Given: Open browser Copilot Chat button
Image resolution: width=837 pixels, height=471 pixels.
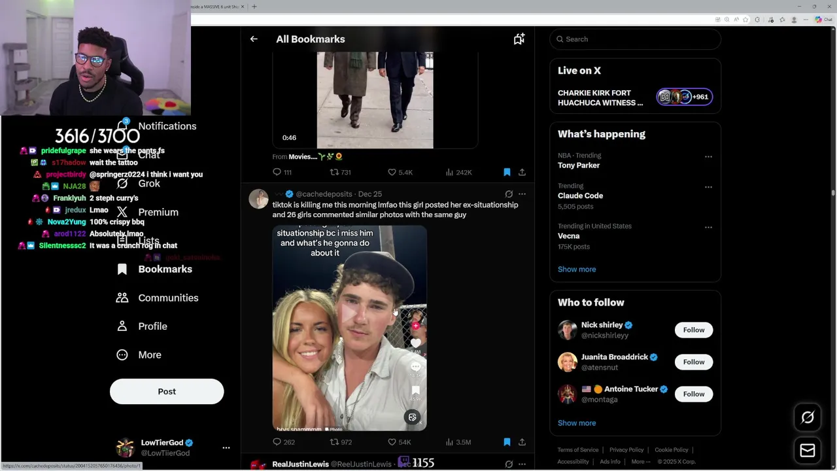Looking at the screenshot, I should click(x=823, y=20).
